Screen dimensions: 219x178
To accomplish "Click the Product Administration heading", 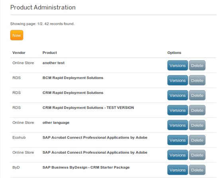I will (x=43, y=8).
